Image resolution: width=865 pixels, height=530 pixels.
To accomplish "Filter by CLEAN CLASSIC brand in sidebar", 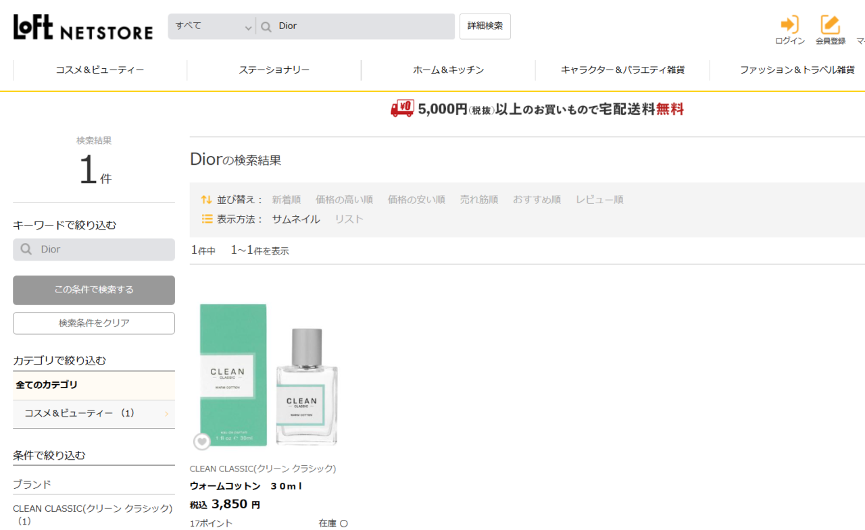I will (x=93, y=514).
